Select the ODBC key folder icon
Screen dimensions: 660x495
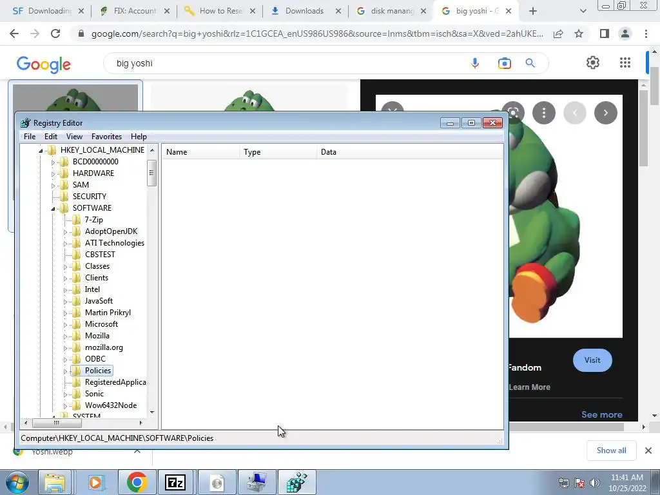[x=76, y=358]
